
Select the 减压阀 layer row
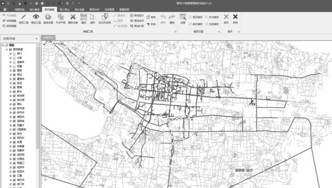(x=21, y=154)
